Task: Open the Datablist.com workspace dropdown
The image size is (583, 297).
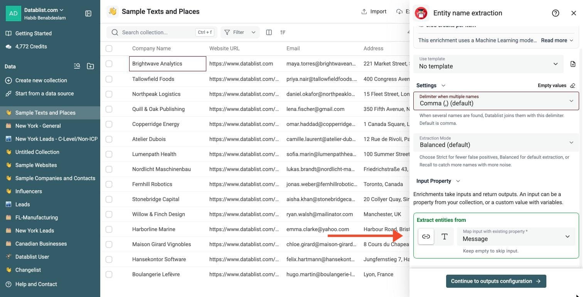Action: [44, 10]
